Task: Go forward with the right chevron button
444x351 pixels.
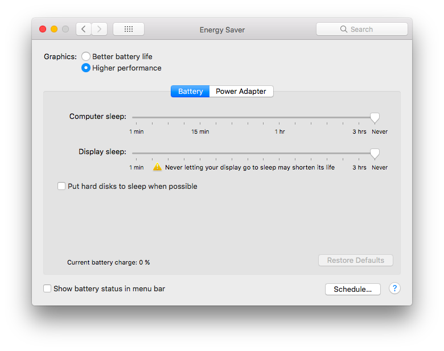Action: pyautogui.click(x=99, y=29)
